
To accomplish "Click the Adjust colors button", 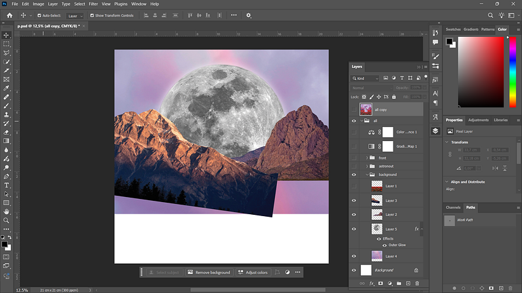I will [x=253, y=273].
